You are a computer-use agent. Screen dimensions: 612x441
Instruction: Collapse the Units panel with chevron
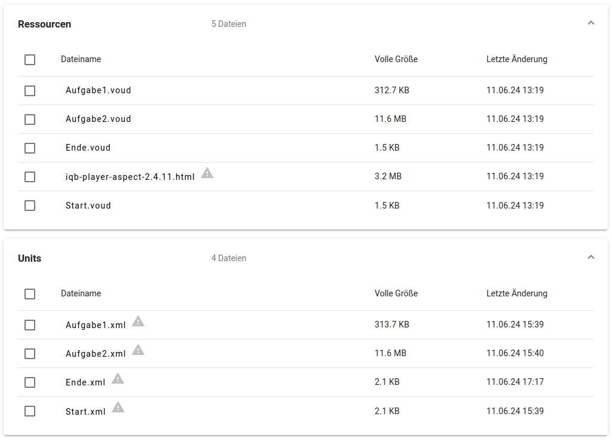point(591,258)
